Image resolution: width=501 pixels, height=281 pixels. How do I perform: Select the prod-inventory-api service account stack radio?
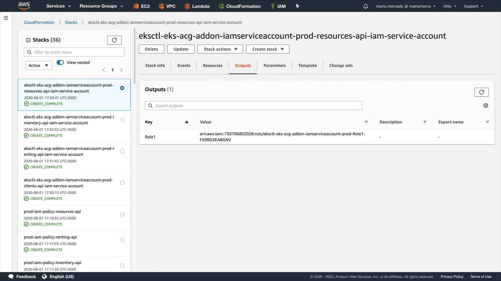tap(122, 120)
